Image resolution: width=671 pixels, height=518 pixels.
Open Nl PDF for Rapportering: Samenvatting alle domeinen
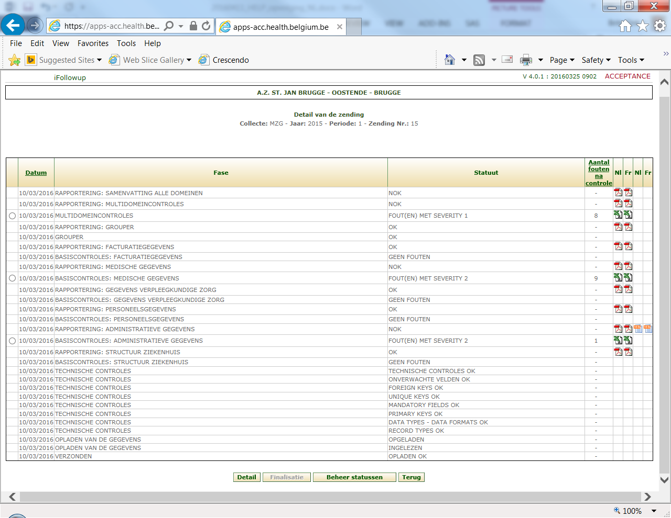click(x=618, y=193)
